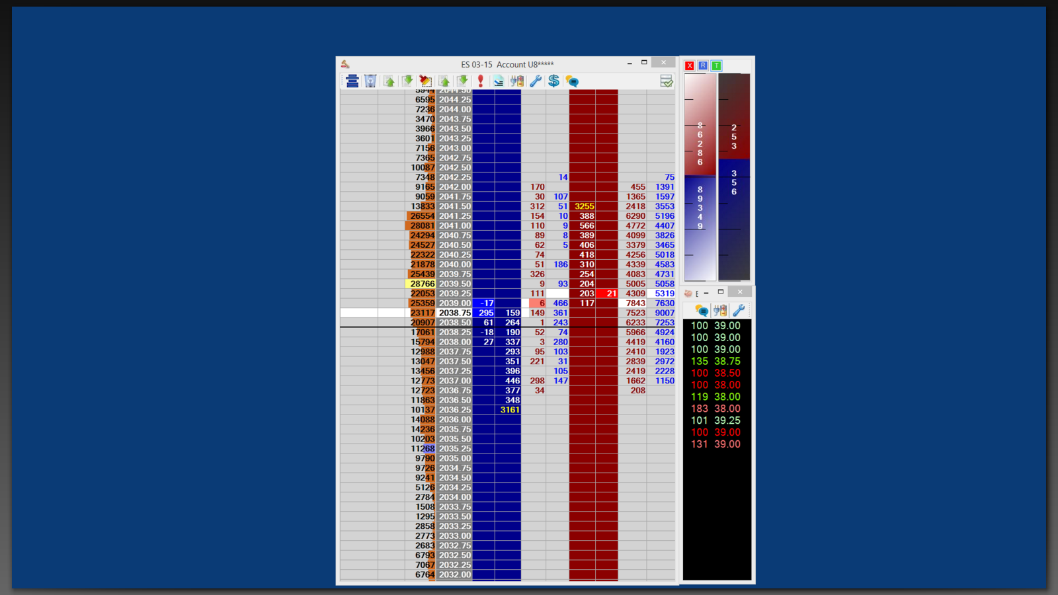1058x595 pixels.
Task: Click the second green down-arrow toolbar icon
Action: click(462, 81)
